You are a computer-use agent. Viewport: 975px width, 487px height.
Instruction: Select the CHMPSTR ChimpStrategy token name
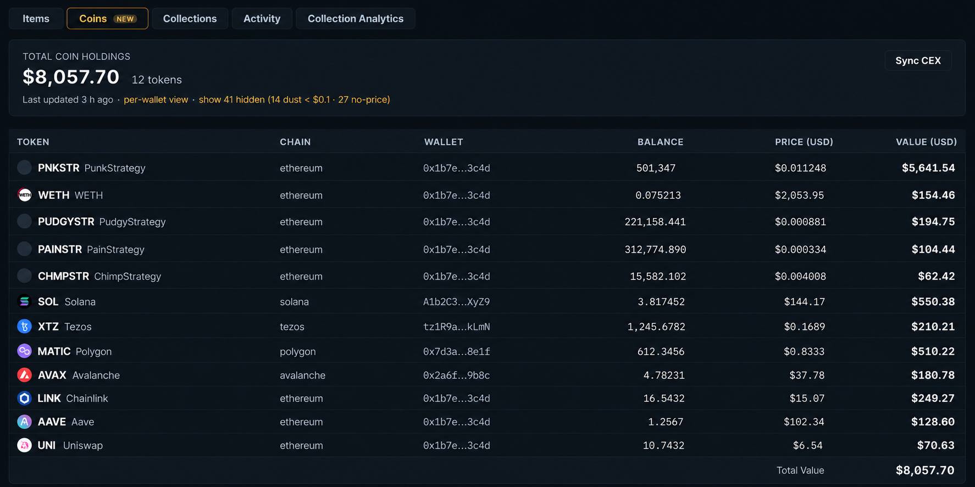(99, 276)
